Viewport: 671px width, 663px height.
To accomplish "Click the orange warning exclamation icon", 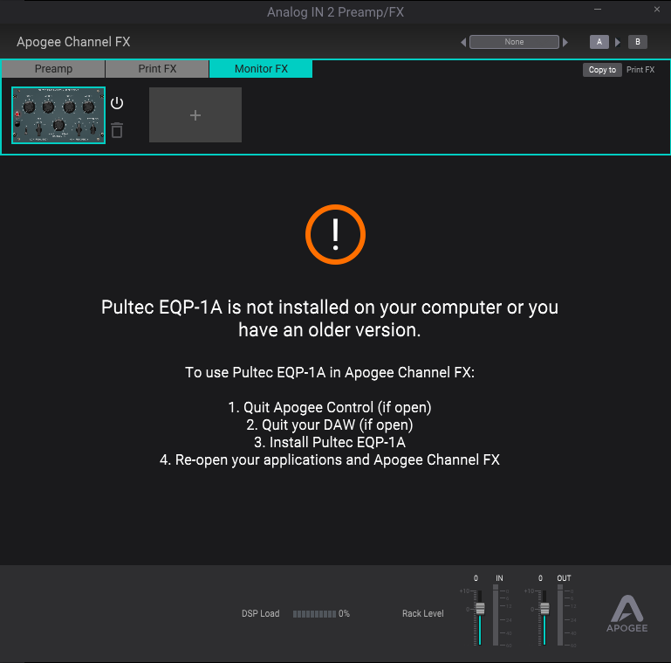I will click(335, 234).
